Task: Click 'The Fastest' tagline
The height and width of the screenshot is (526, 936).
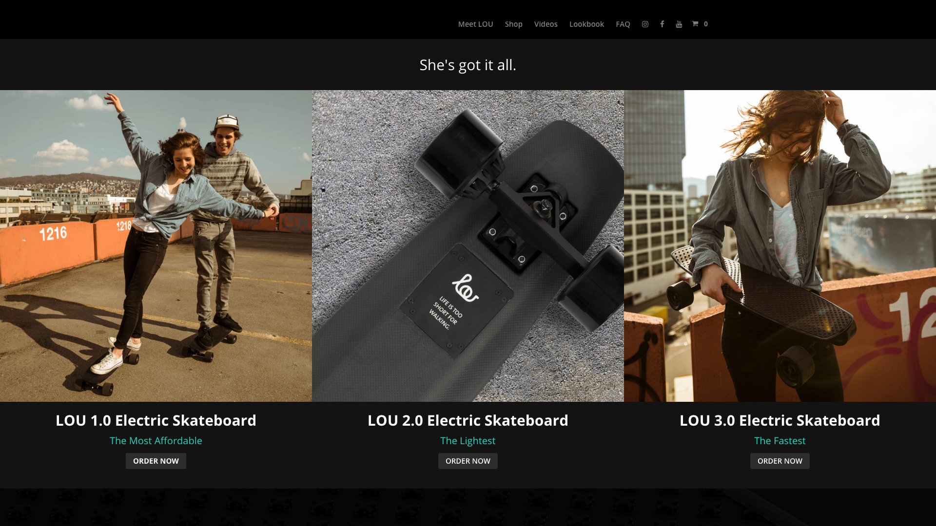Action: pos(780,441)
